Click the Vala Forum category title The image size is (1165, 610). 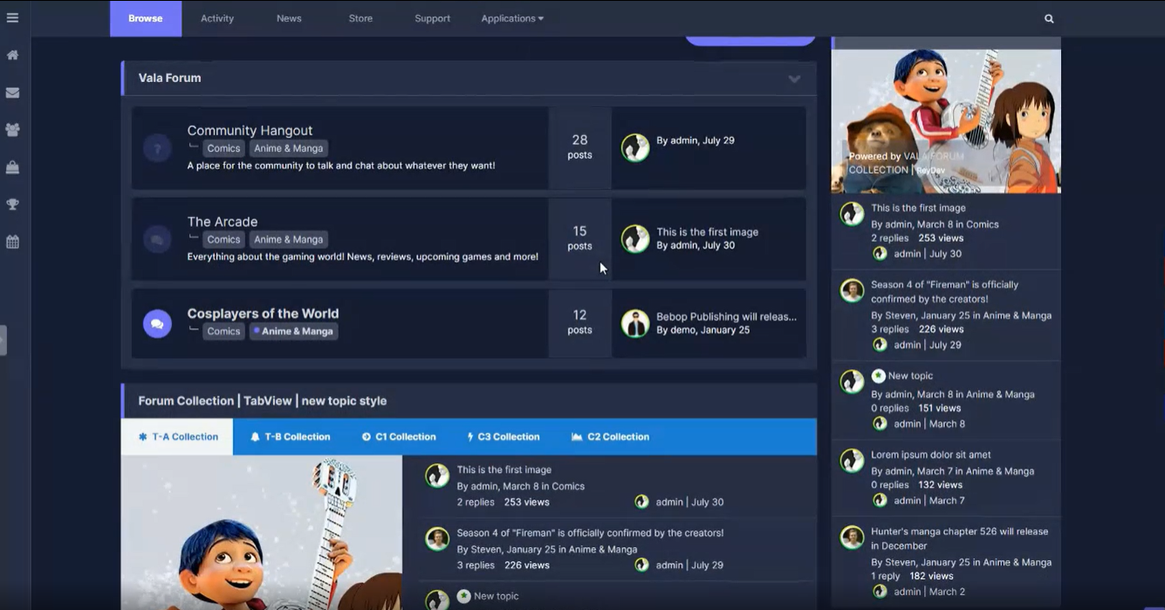click(169, 78)
